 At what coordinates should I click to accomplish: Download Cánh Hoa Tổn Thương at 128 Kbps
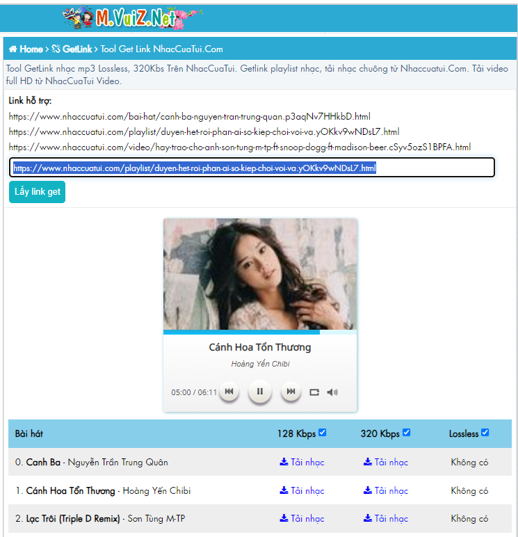tap(302, 490)
